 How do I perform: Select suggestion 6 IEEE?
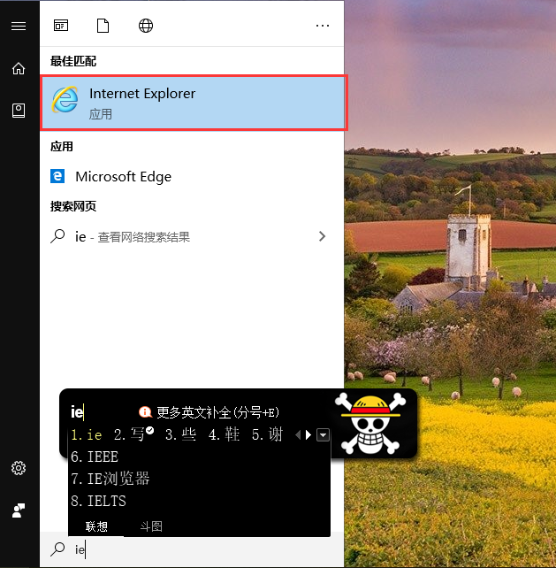(x=95, y=457)
